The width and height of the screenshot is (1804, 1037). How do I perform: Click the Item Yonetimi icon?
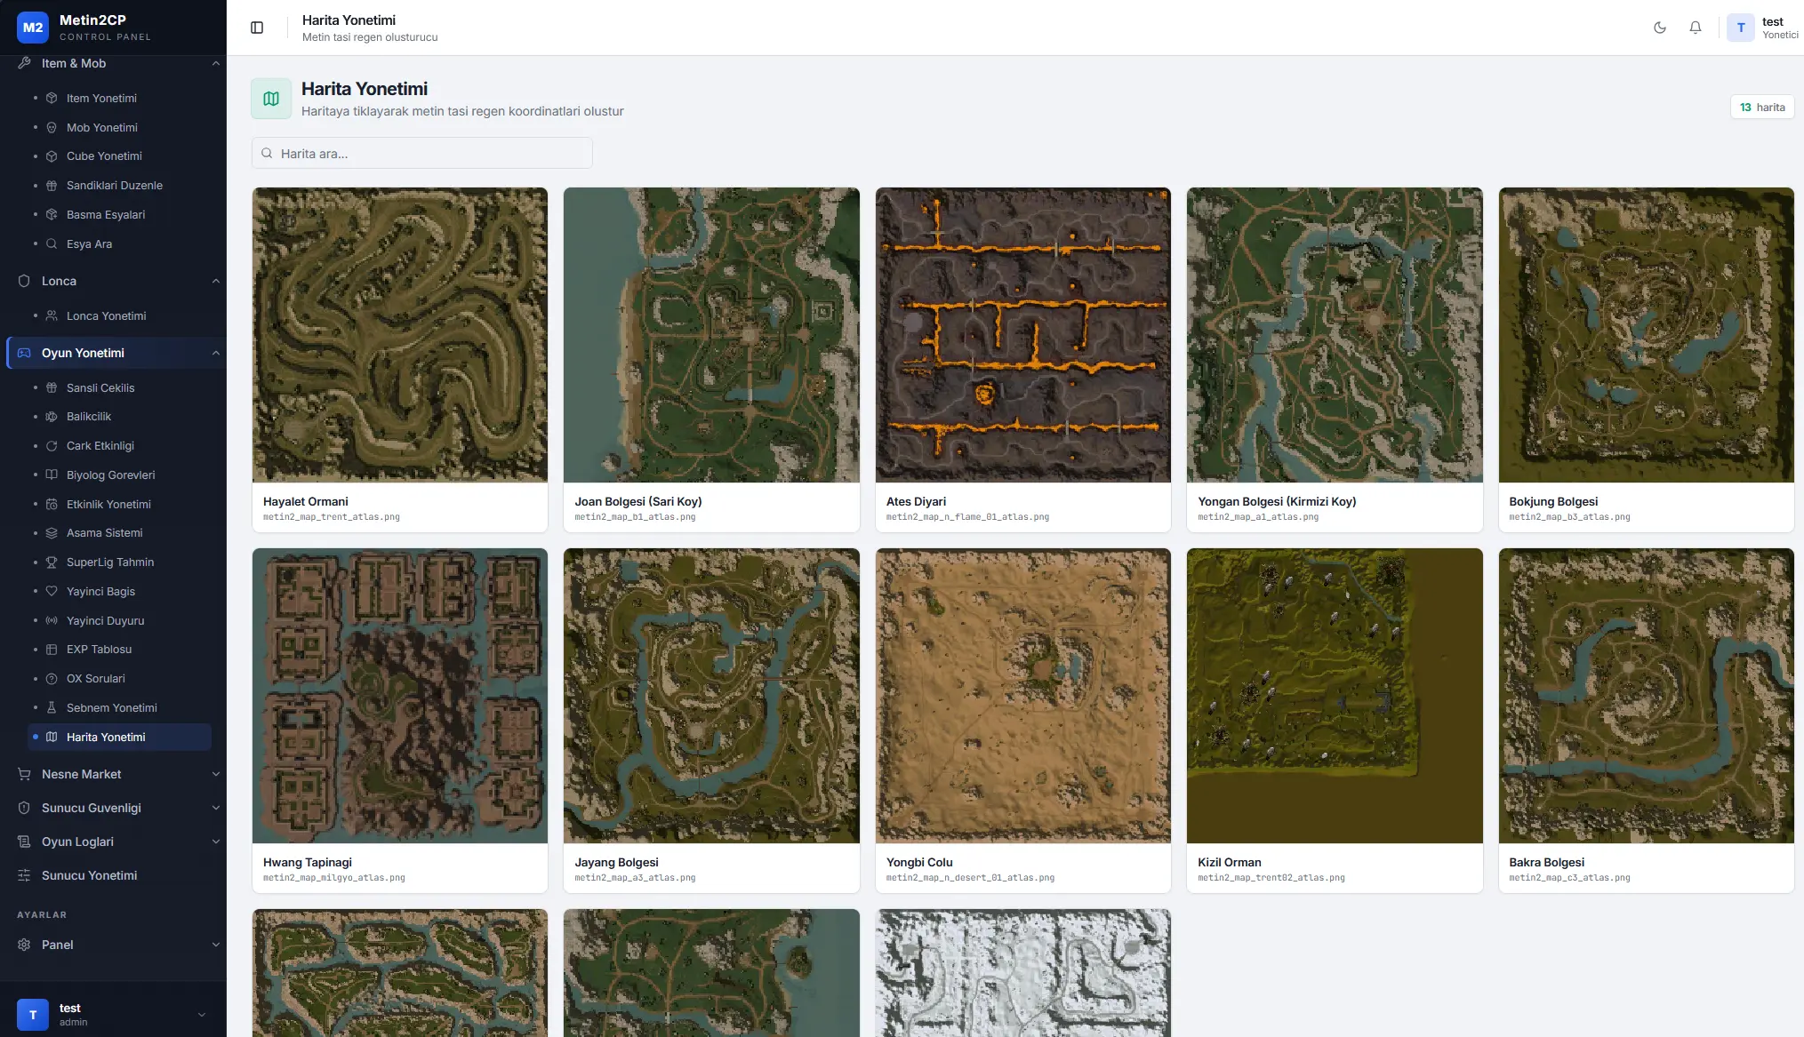pyautogui.click(x=52, y=98)
